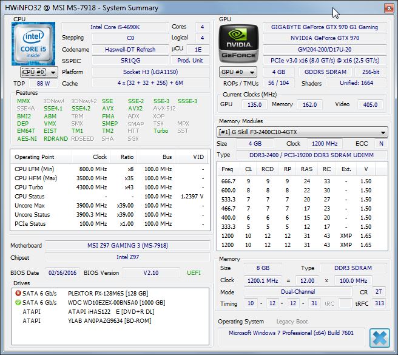This screenshot has height=355, width=398.
Task: Click the Turbo feature flag
Action: coord(161,131)
